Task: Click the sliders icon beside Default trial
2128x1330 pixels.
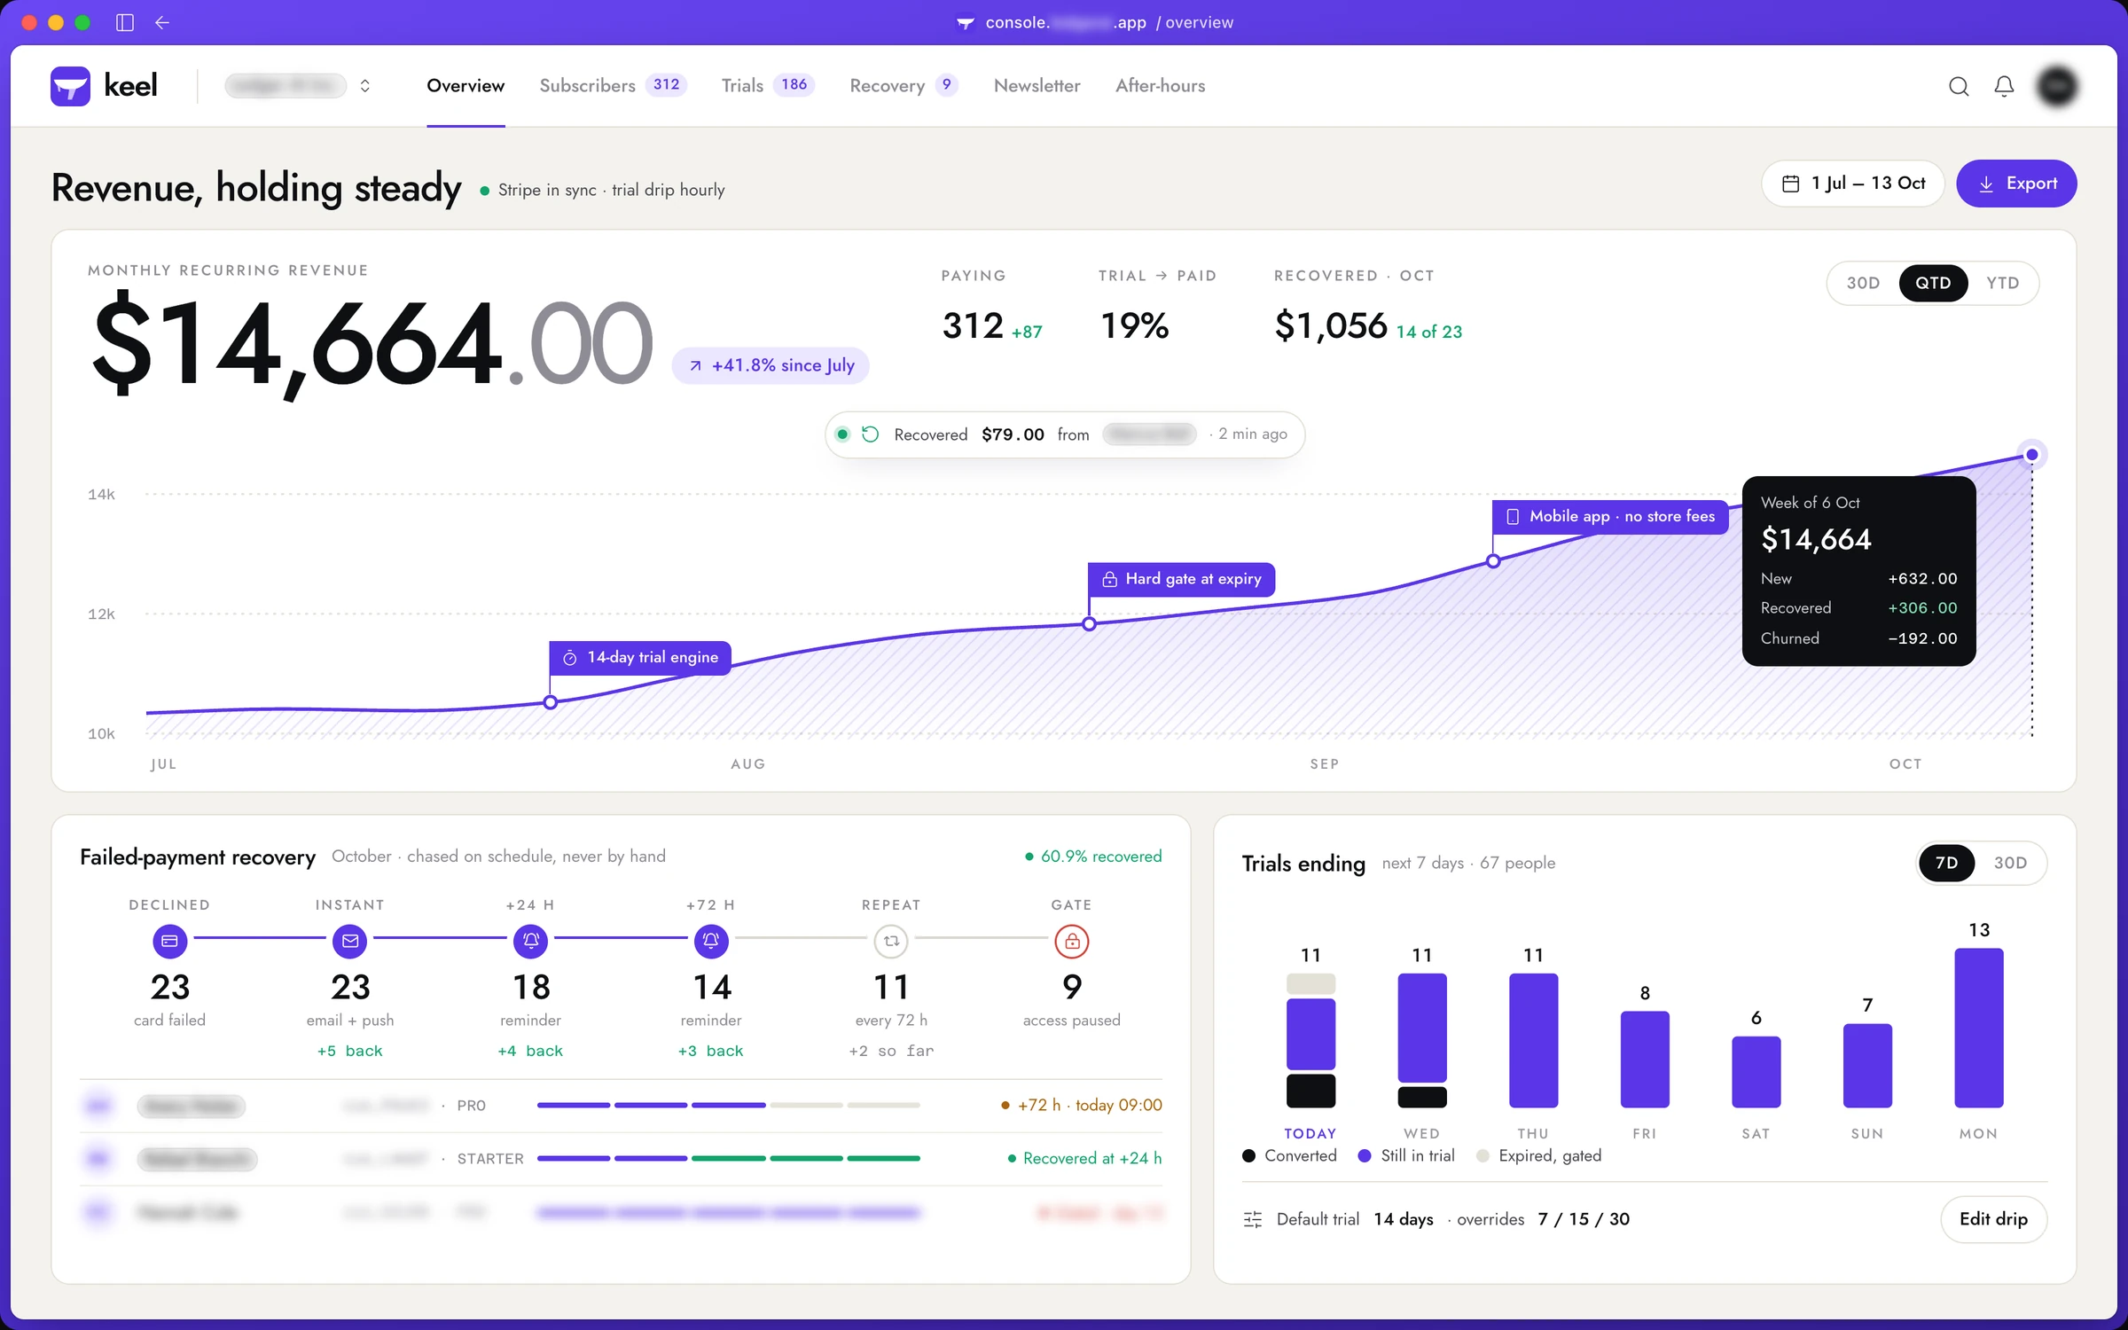Action: [x=1253, y=1219]
